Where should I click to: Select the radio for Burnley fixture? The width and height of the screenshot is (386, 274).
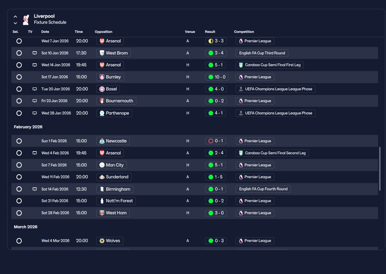19,77
